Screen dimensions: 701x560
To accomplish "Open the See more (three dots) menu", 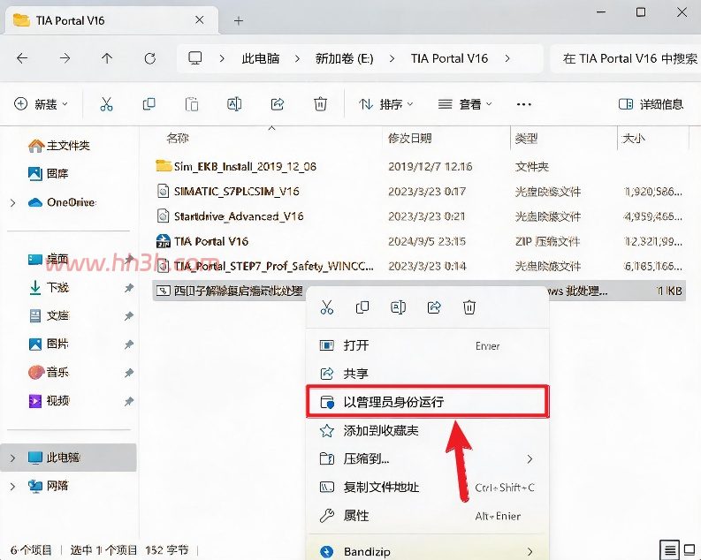I will [523, 104].
